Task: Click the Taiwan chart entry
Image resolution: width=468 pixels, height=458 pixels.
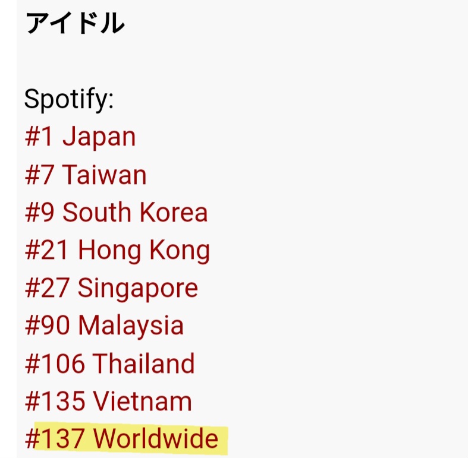Action: point(104,175)
